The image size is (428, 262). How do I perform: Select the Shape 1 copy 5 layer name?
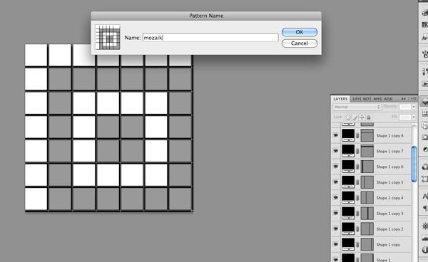pos(389,182)
